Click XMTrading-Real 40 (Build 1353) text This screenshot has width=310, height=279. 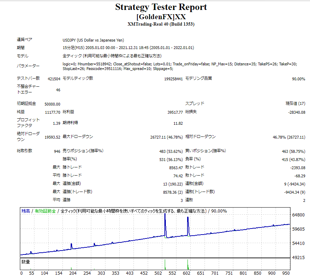[161, 24]
